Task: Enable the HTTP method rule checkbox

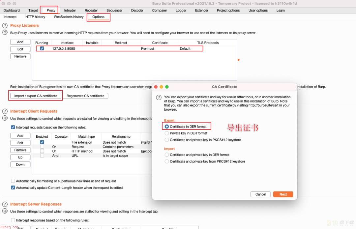Action: pyautogui.click(x=42, y=151)
